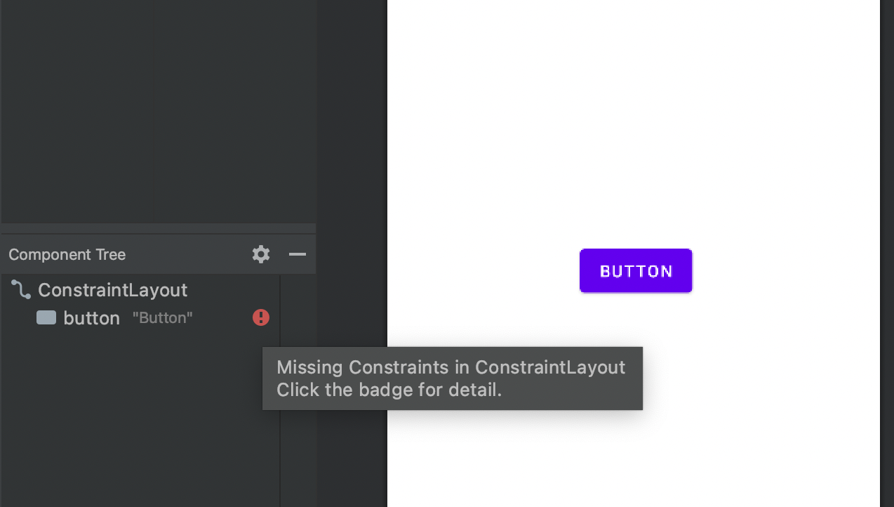Select the purple BUTTON on the design canvas
This screenshot has width=894, height=507.
[636, 270]
